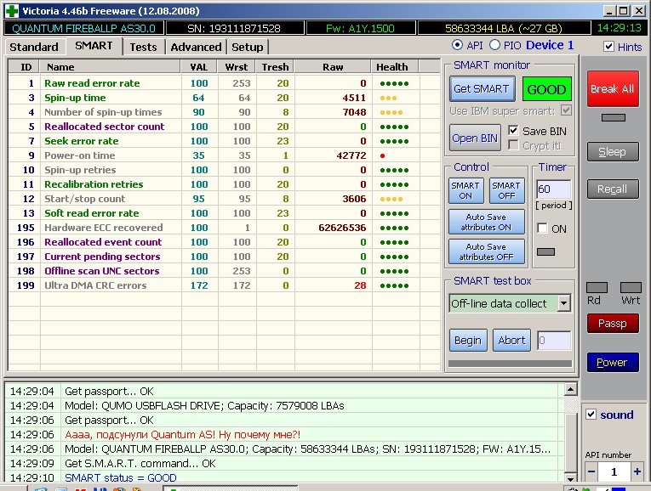The image size is (651, 491).
Task: Click the Device 1 label
Action: tap(550, 45)
